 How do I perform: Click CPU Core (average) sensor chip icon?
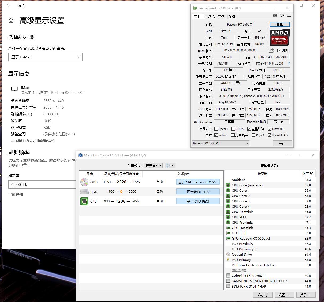(228, 185)
